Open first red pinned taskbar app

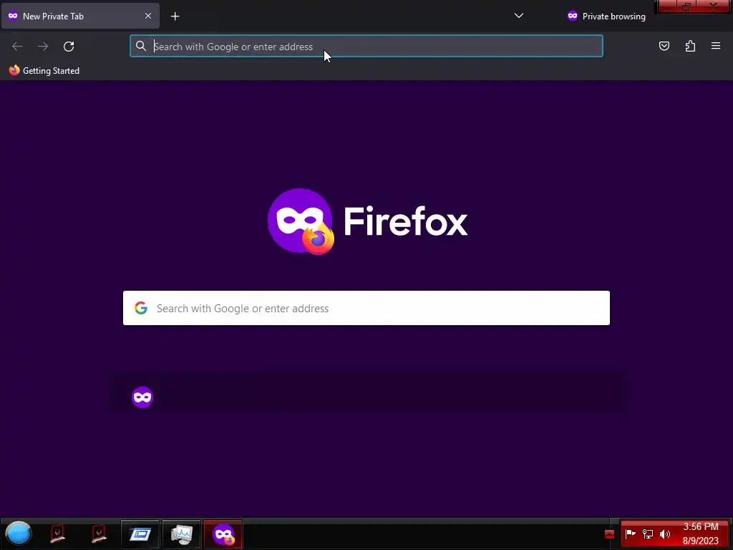click(58, 534)
